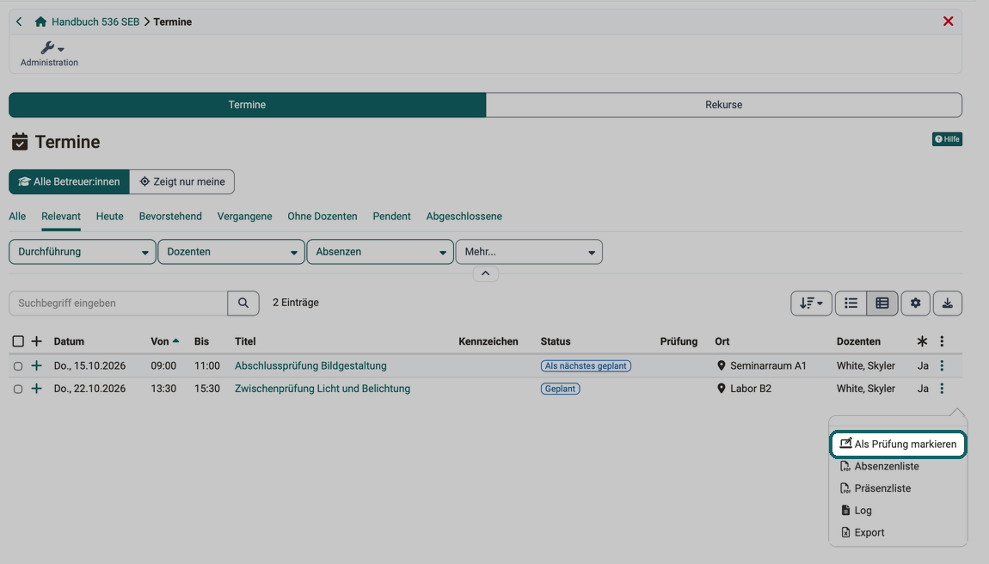Viewport: 989px width, 564px height.
Task: Open the table settings gear
Action: pos(915,303)
